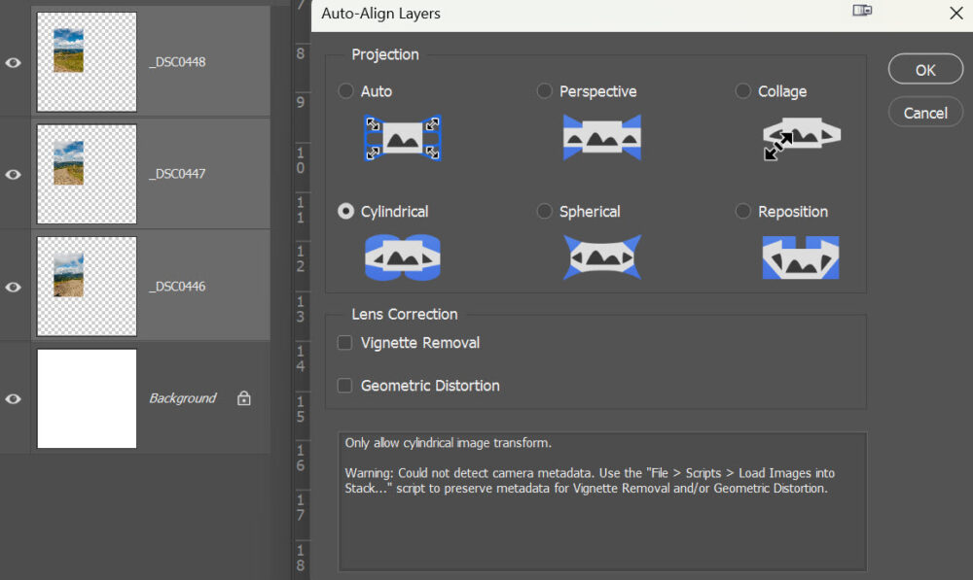Select the Spherical radio button

(x=545, y=212)
